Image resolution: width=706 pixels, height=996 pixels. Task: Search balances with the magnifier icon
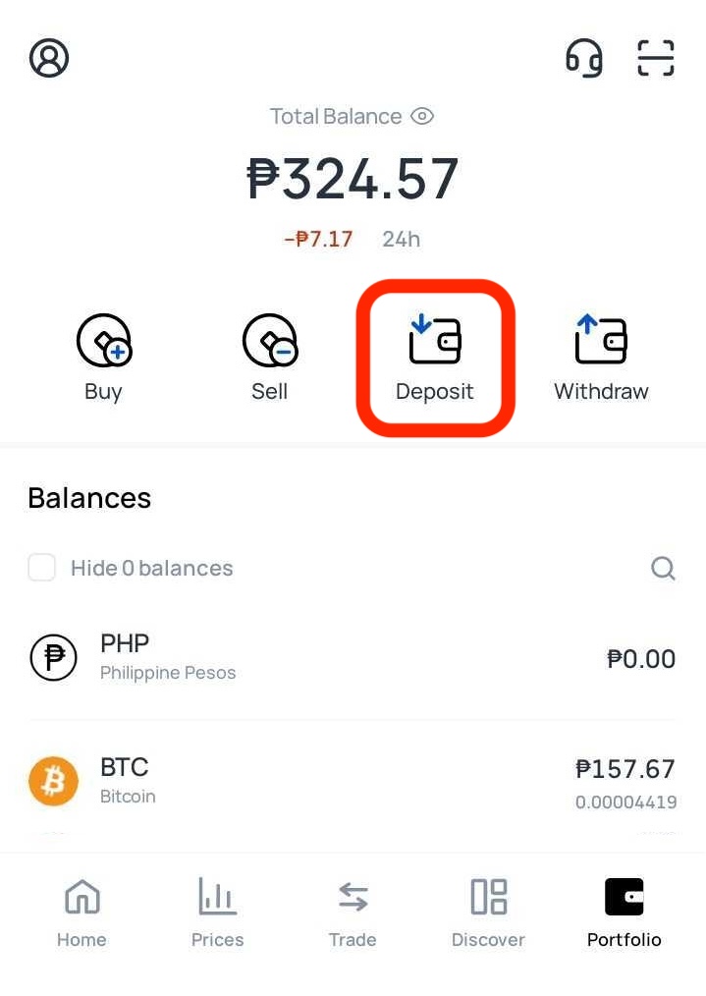pyautogui.click(x=663, y=568)
